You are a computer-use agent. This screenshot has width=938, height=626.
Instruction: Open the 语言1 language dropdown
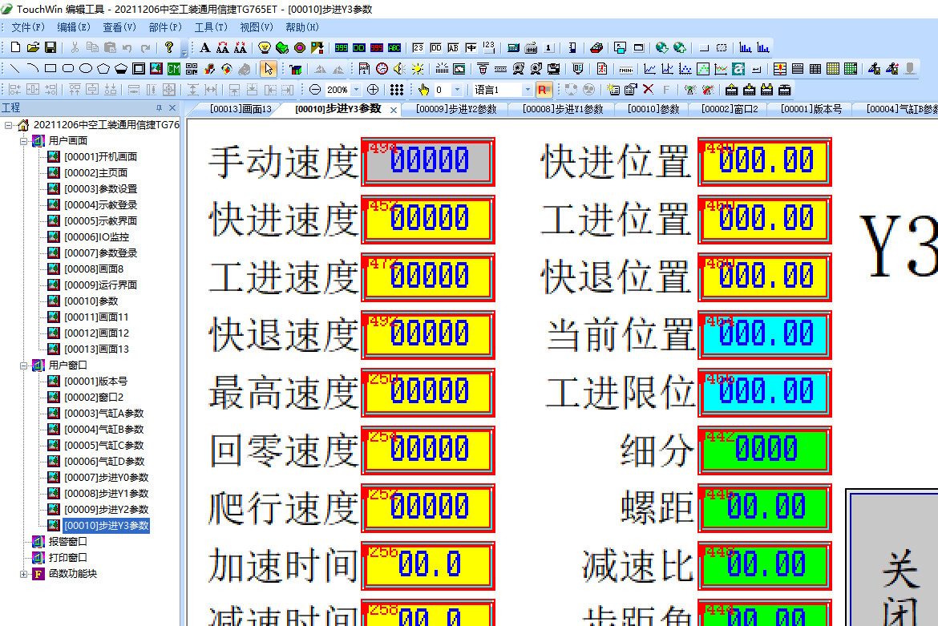(x=527, y=90)
